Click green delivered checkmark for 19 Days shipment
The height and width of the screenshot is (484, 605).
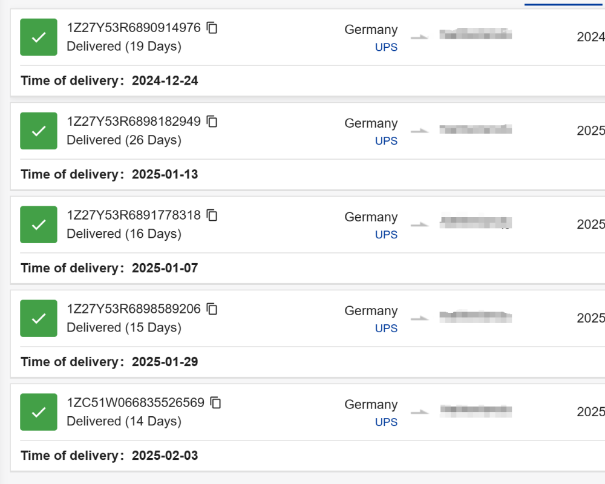point(39,37)
